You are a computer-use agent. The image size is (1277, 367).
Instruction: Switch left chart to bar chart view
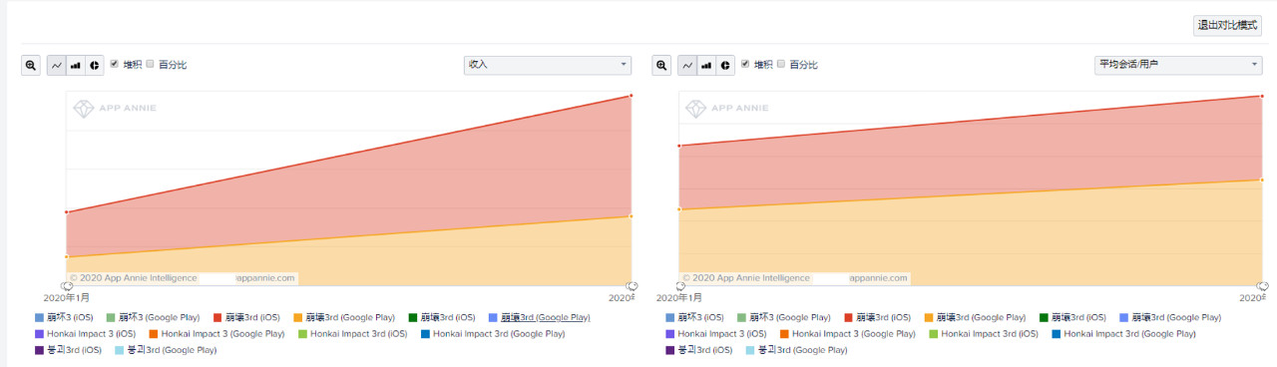tap(76, 65)
